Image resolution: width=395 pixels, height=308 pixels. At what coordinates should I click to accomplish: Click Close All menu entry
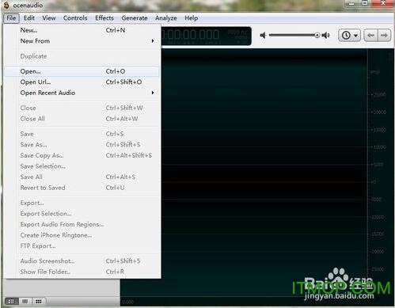pos(82,119)
